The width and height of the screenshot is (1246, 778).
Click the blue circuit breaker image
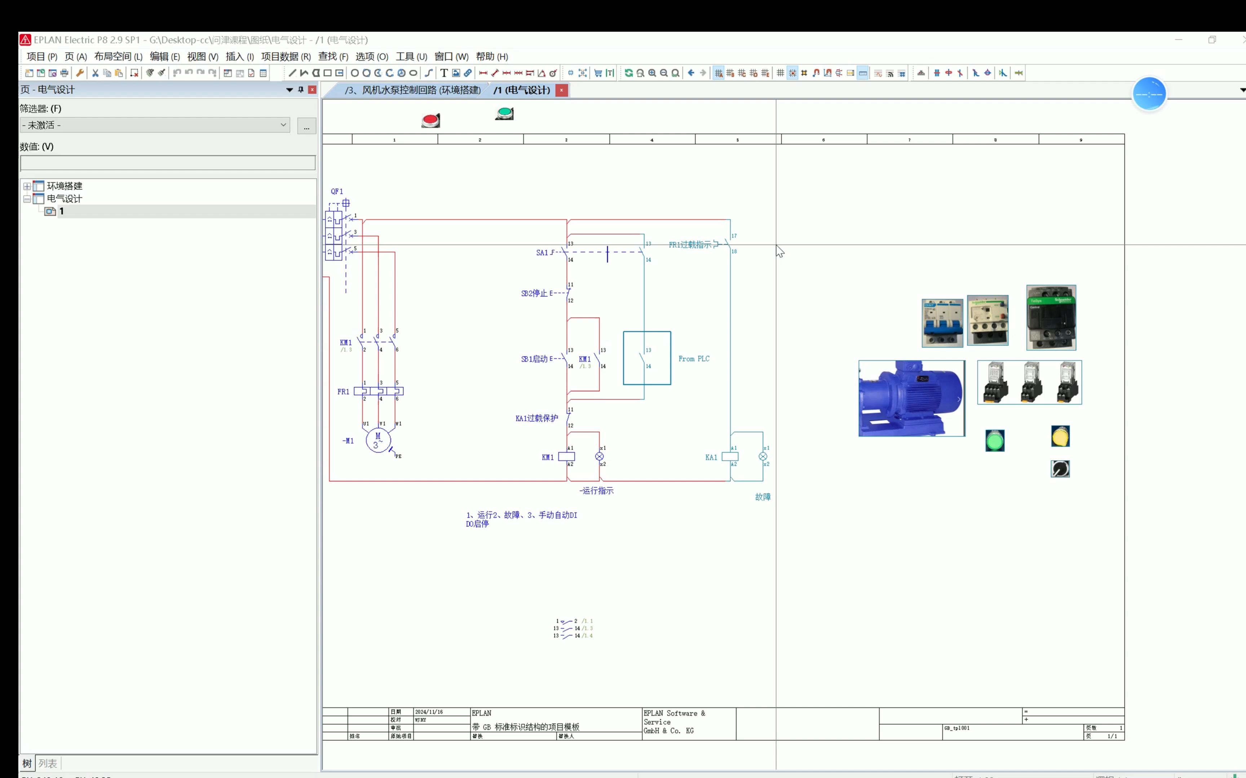(942, 323)
